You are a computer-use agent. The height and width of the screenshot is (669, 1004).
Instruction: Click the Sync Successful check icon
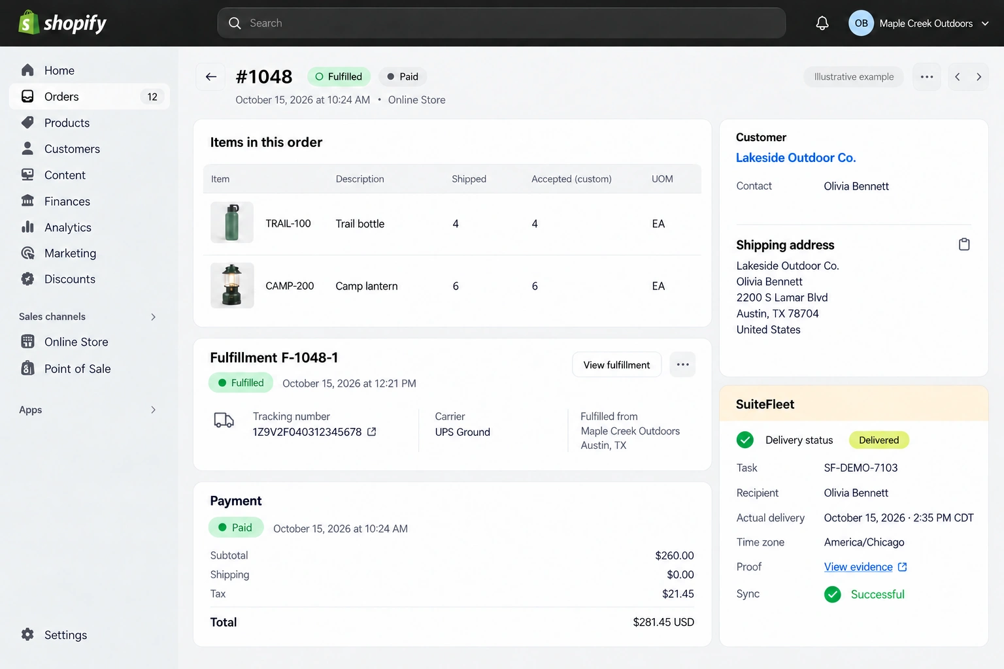coord(833,595)
